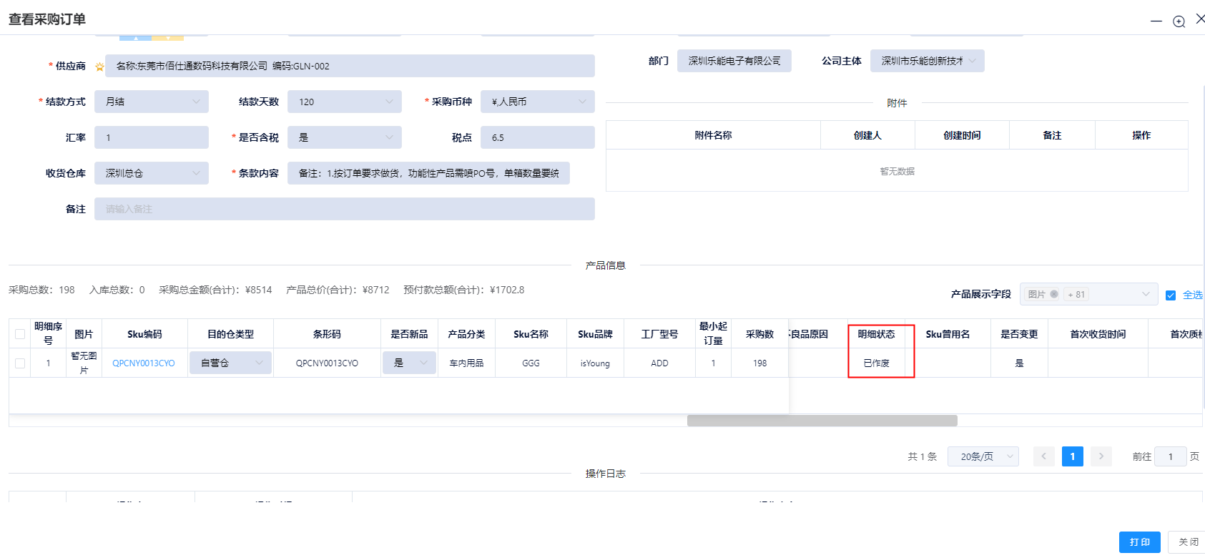The image size is (1205, 558).
Task: Click the star icon beside 供应商
Action: [99, 67]
